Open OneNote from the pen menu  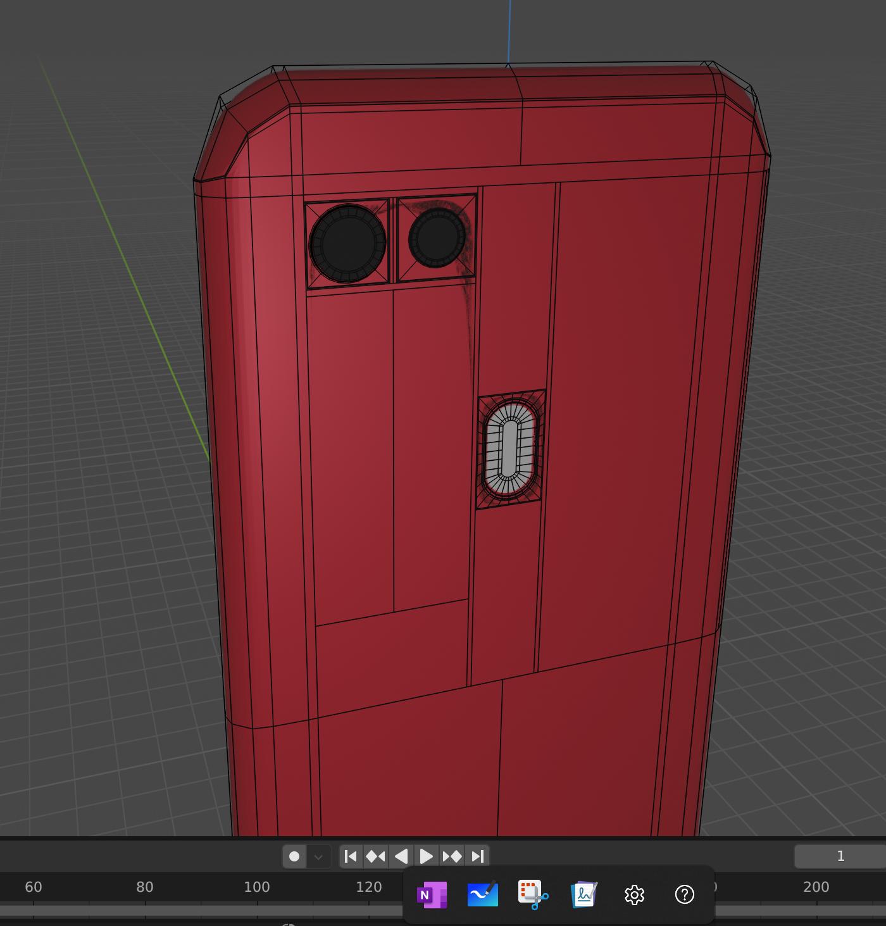point(432,895)
